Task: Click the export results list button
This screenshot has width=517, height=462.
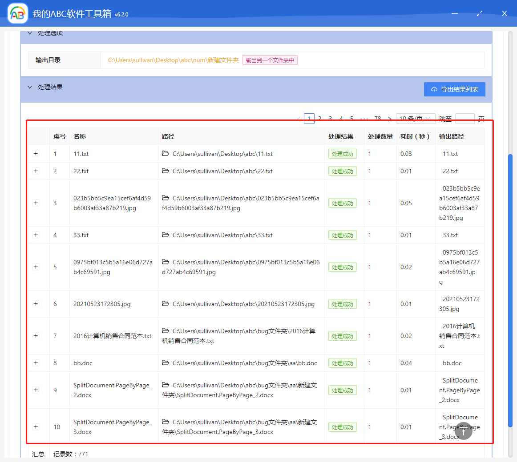Action: pos(454,89)
